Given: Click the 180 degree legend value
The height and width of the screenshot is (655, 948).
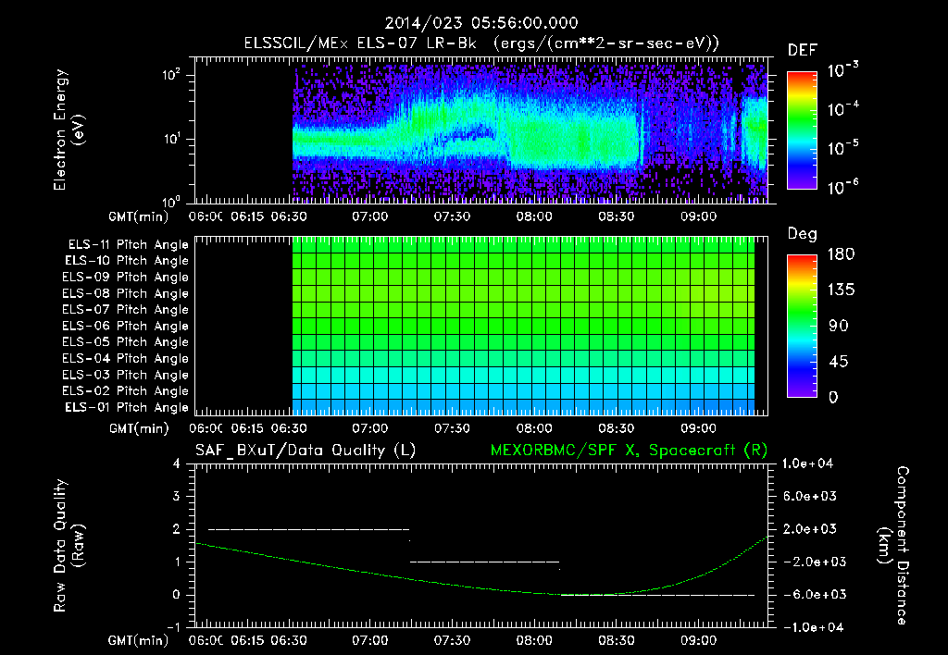Looking at the screenshot, I should 841,253.
